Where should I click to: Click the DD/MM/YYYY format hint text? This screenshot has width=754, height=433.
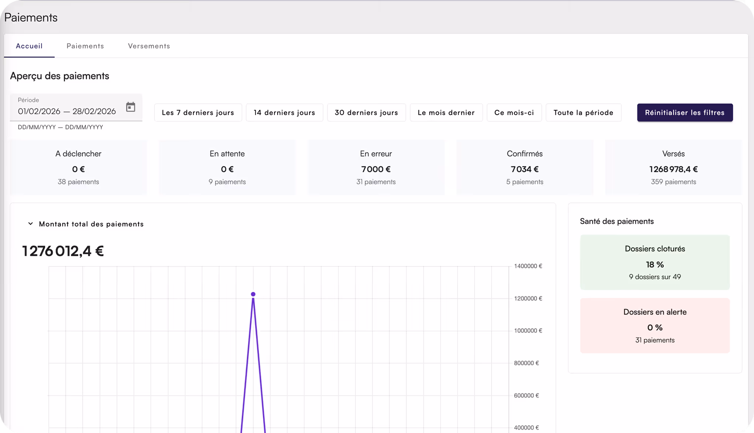click(x=60, y=127)
